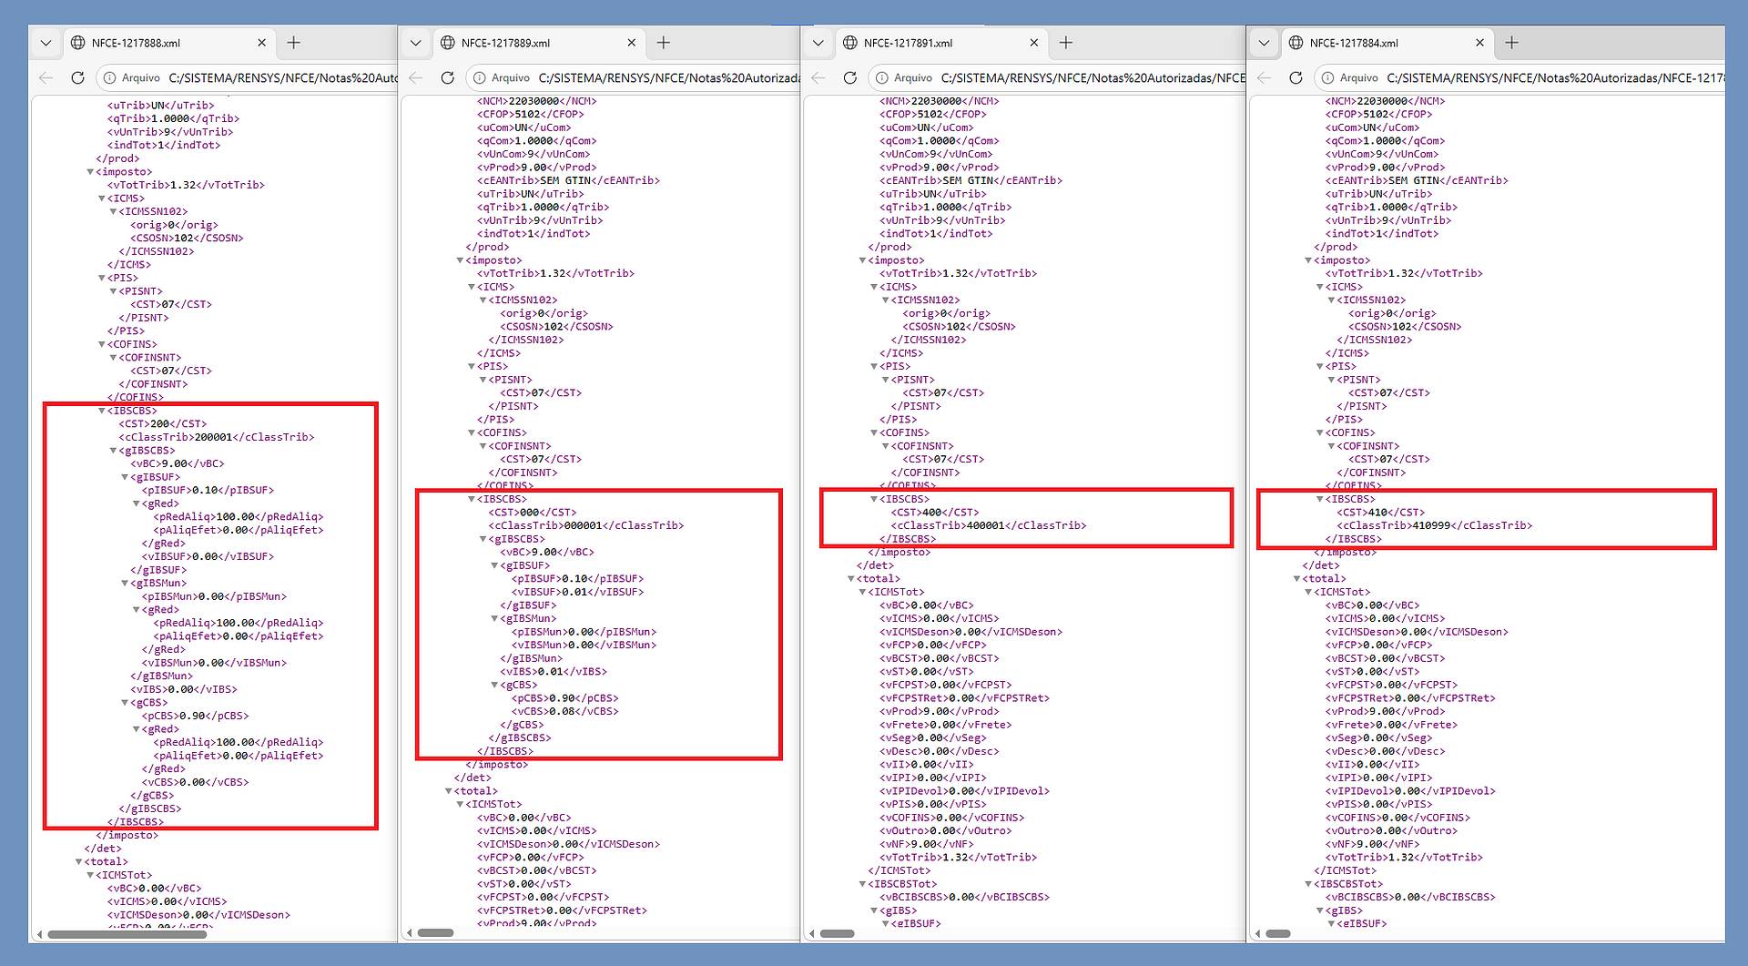Open tab search dropdown in NFCE-1217888.xml window

point(46,43)
